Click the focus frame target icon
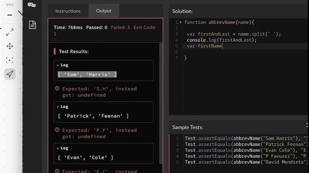309x173 pixels. [10, 60]
